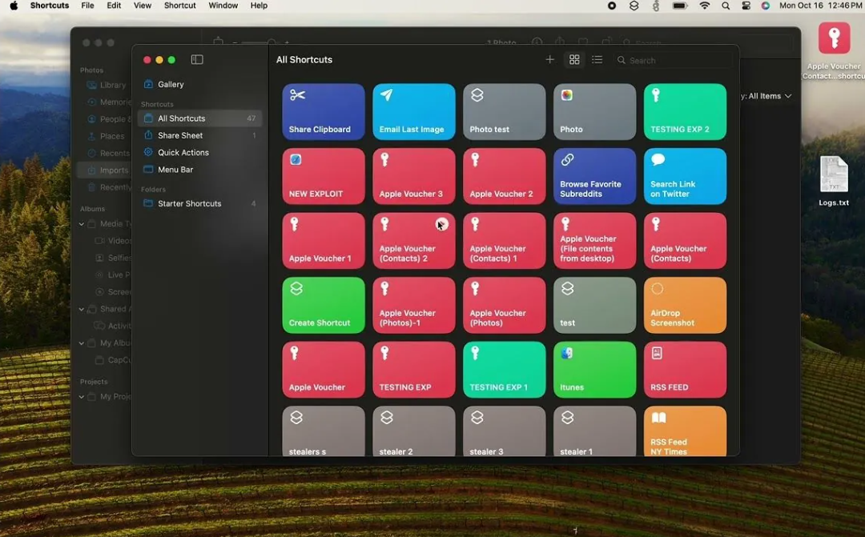Screen dimensions: 865x537
Task: Click the speech bubble on Search Link
Action: point(658,160)
